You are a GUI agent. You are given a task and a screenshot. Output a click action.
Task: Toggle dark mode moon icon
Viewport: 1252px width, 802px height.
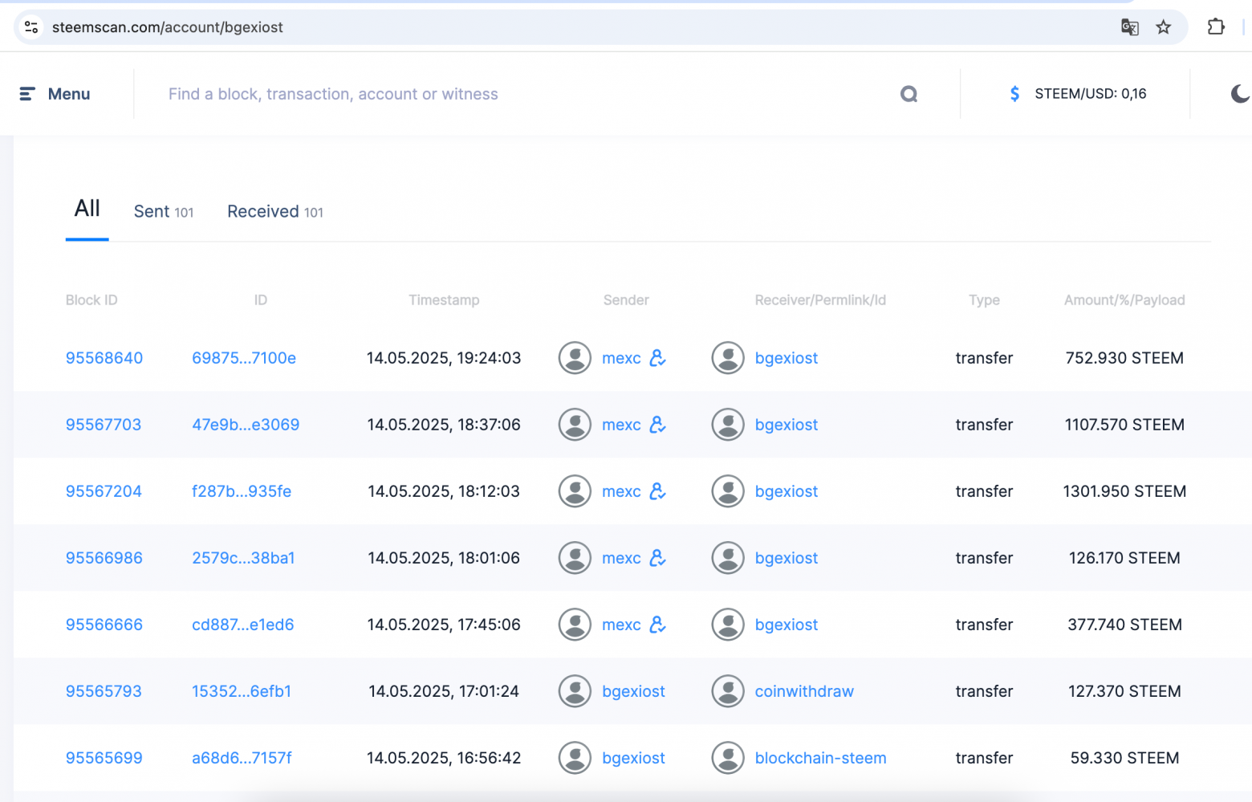1240,94
